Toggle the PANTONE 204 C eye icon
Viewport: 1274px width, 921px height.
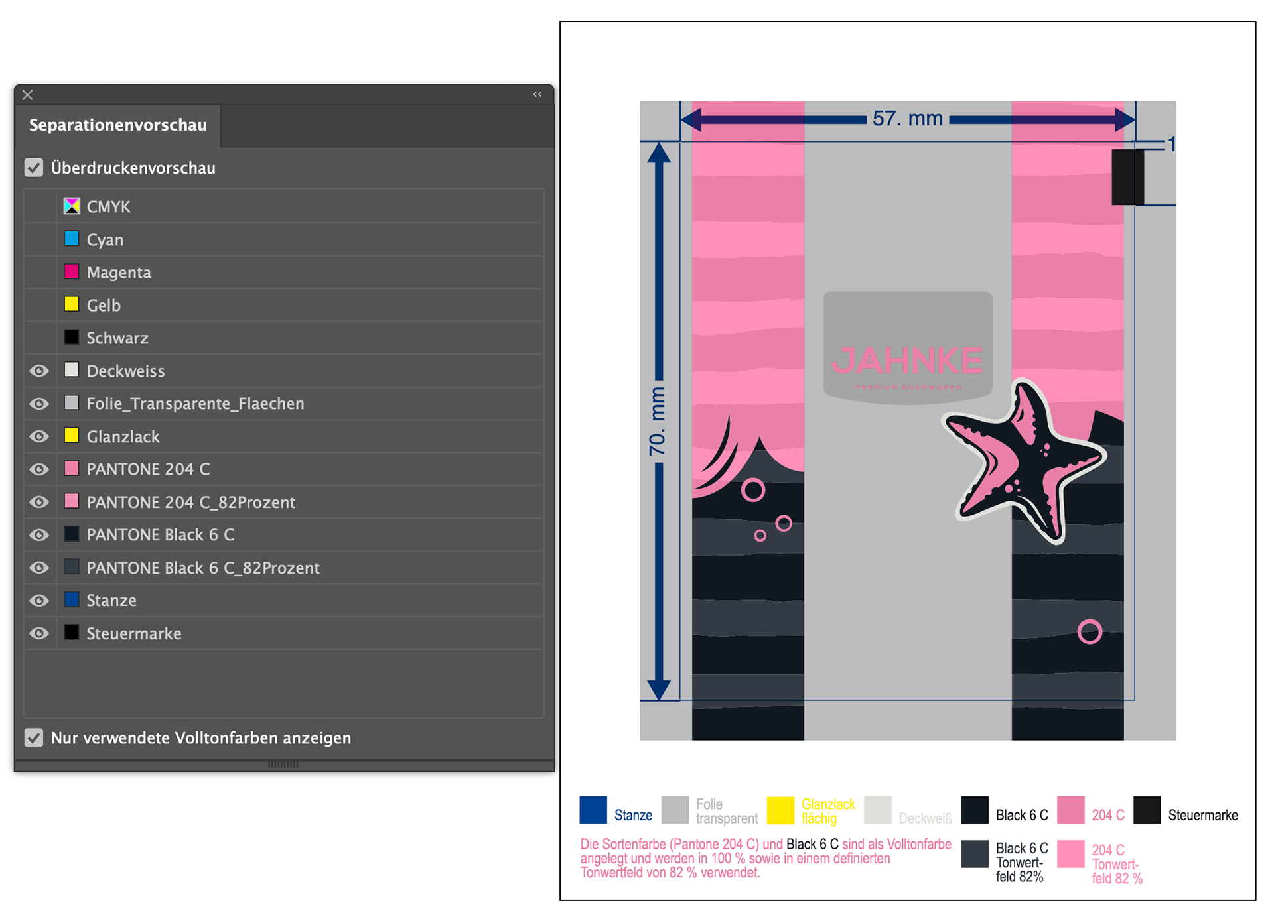tap(39, 469)
